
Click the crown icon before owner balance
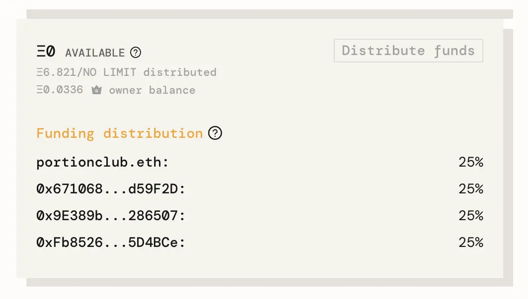[96, 90]
